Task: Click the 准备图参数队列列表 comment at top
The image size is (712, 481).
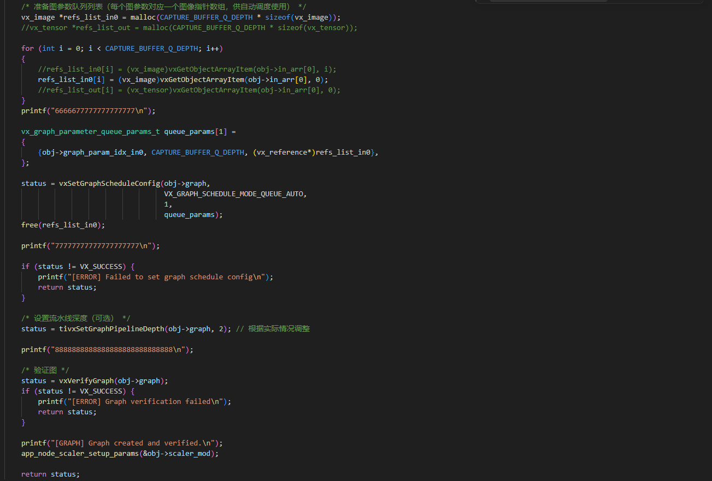Action: [x=164, y=7]
